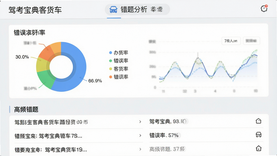The image size is (277, 156).
Task: Click the car icon in 错误率 57% row
Action: [258, 135]
